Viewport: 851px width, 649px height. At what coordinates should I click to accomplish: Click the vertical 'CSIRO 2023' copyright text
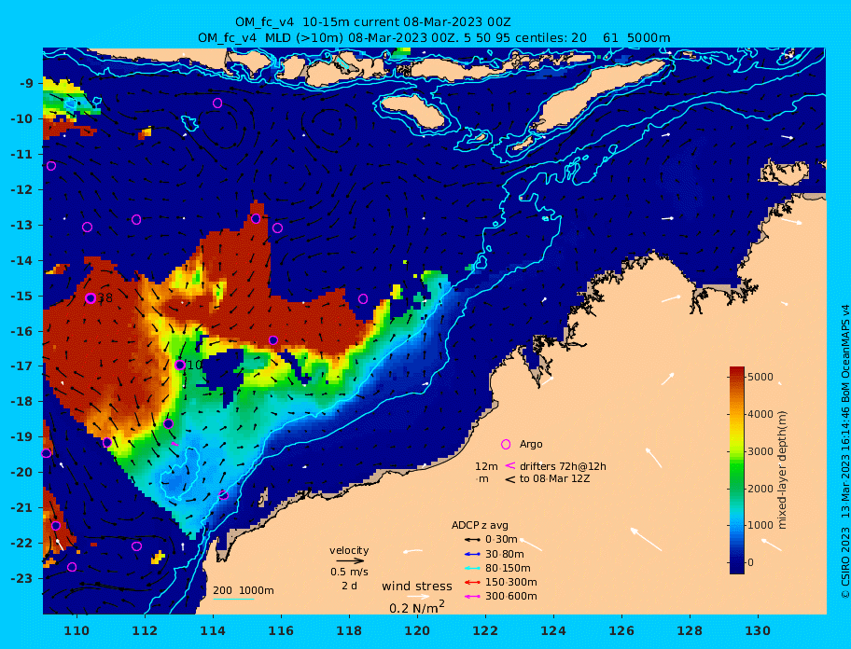pyautogui.click(x=844, y=563)
